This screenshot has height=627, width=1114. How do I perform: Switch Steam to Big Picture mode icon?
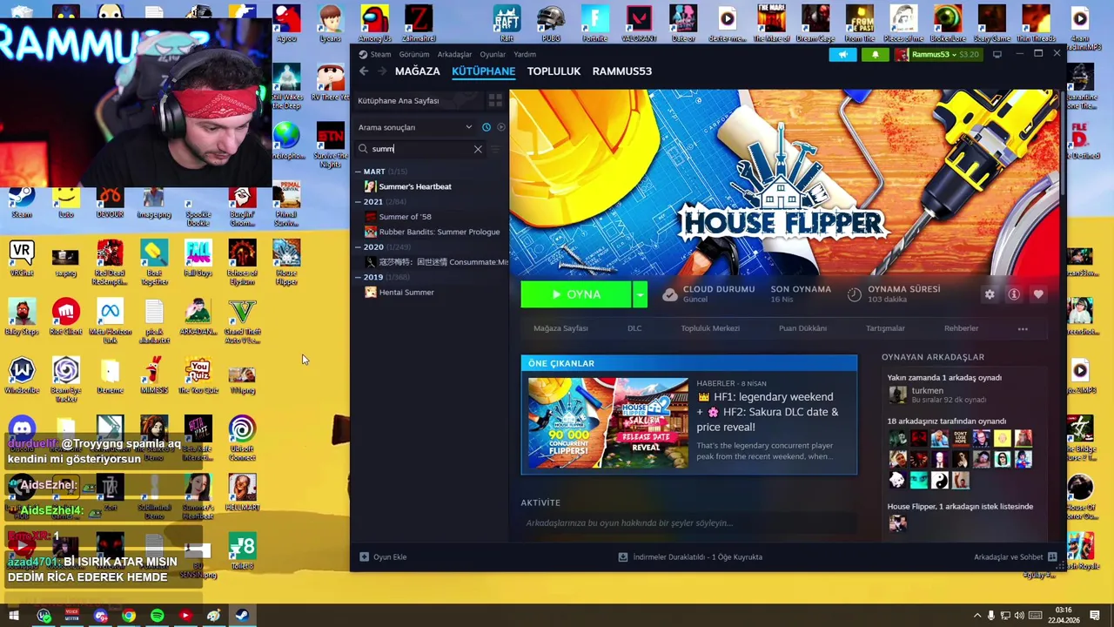(x=997, y=54)
